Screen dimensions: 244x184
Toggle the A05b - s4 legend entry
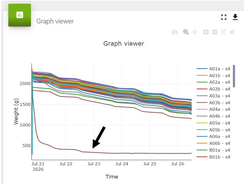click(213, 130)
